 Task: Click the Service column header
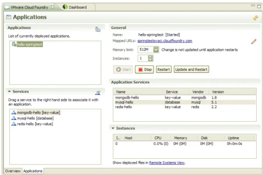click(176, 92)
